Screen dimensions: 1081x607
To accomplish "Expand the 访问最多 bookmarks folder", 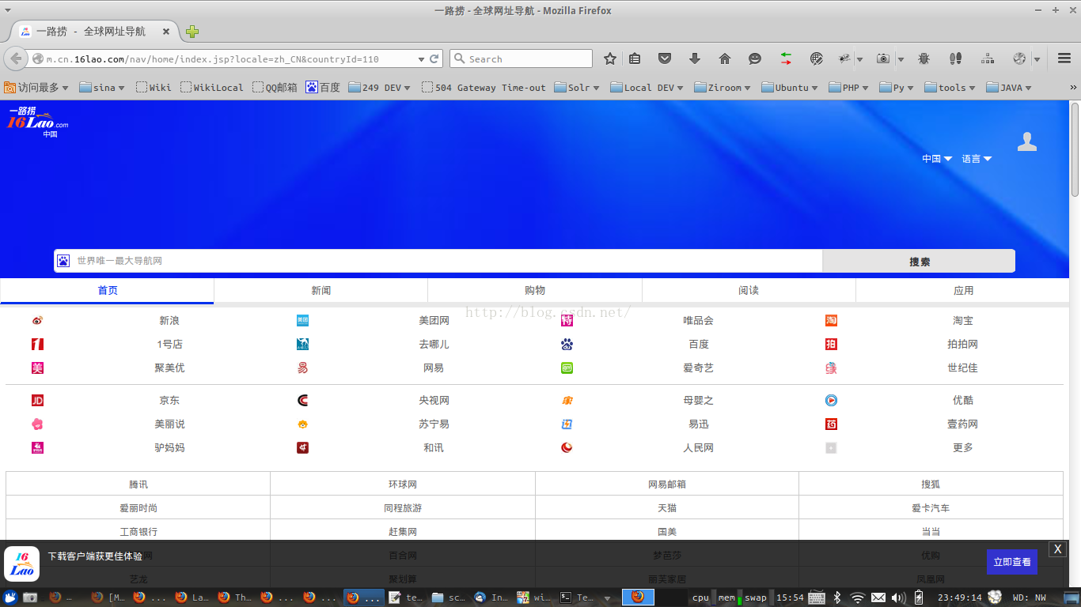I will click(36, 88).
